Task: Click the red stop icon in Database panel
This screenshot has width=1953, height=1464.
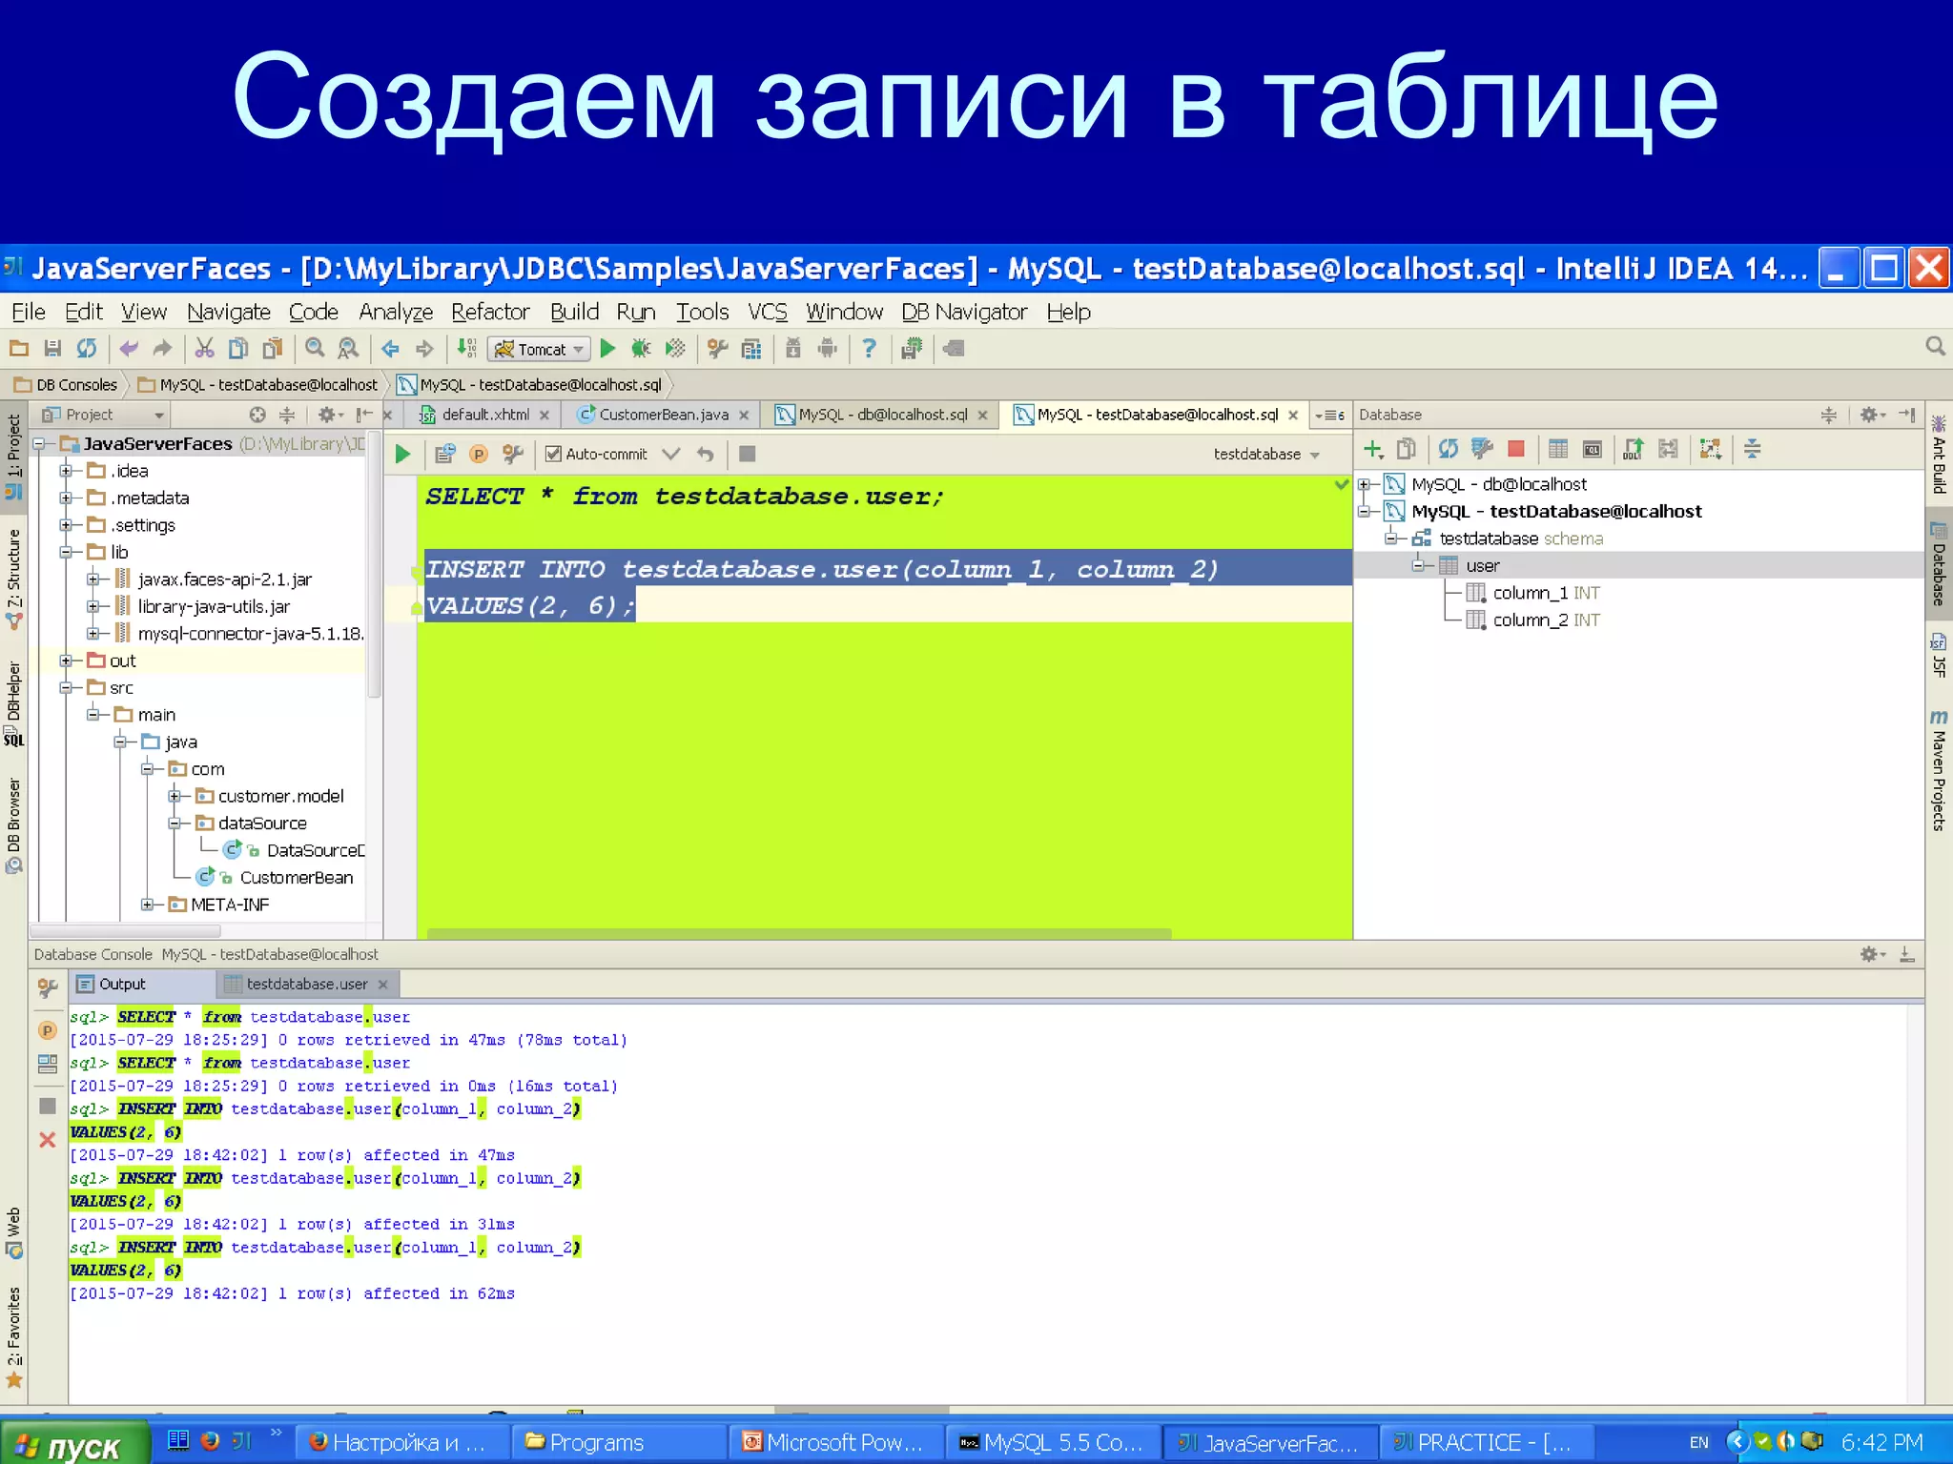Action: point(1516,449)
